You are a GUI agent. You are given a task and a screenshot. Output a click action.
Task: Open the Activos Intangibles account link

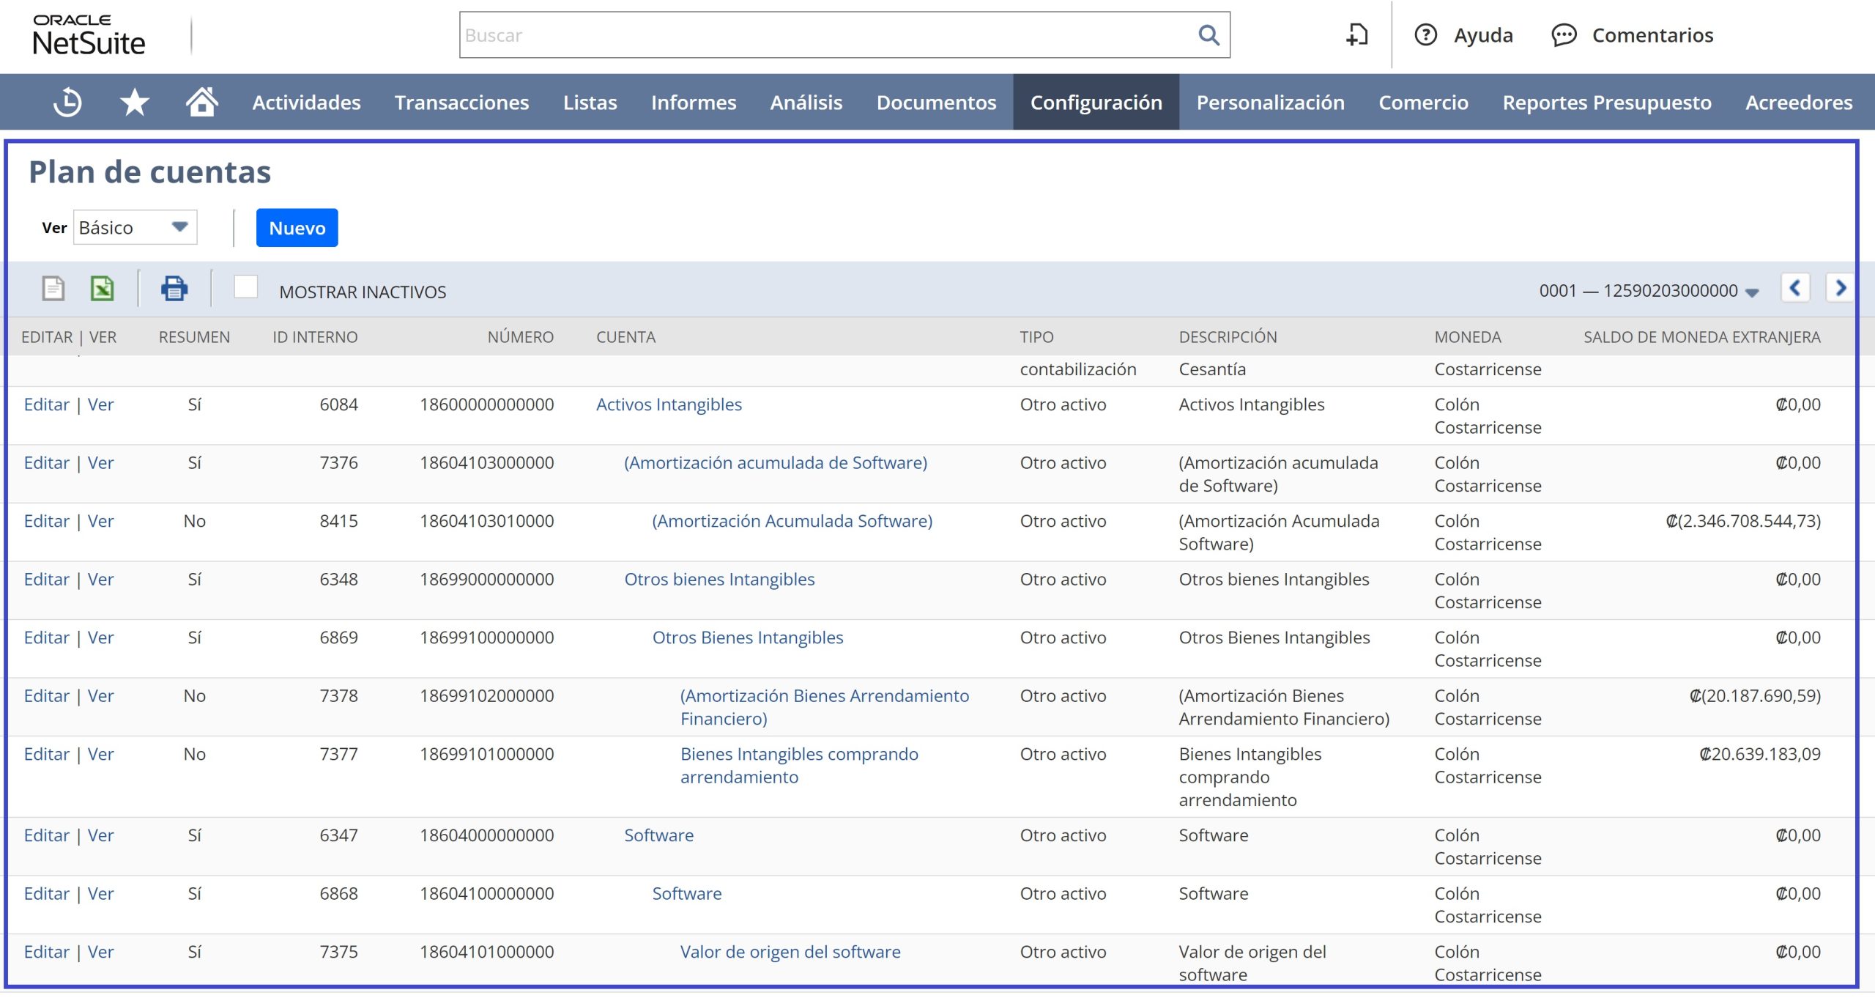pyautogui.click(x=668, y=404)
